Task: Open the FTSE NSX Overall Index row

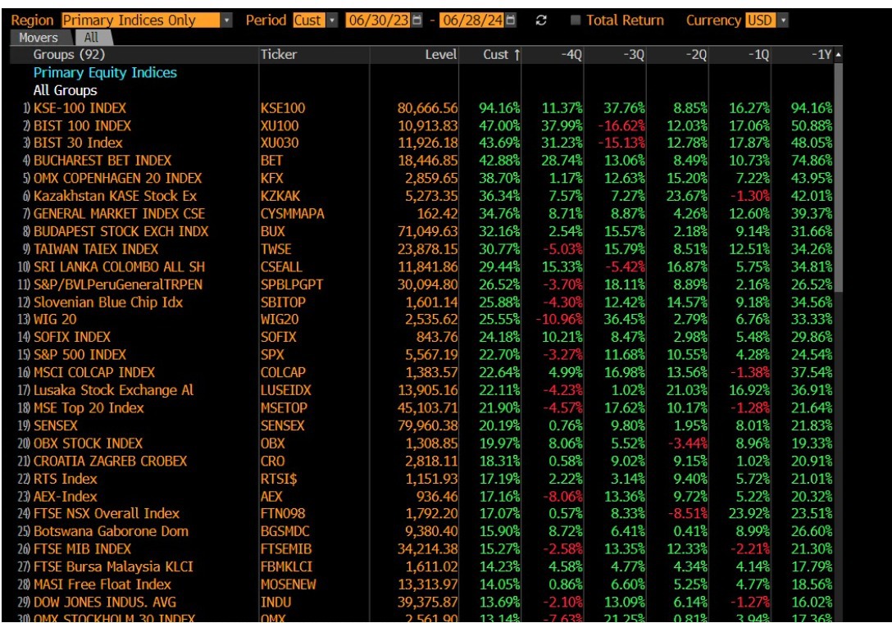Action: coord(421,513)
